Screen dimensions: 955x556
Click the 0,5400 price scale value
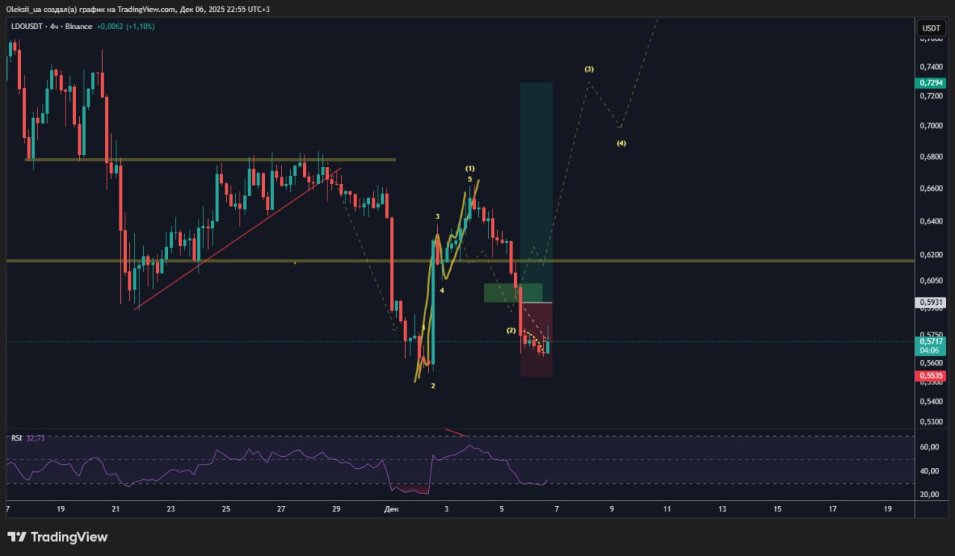coord(930,402)
